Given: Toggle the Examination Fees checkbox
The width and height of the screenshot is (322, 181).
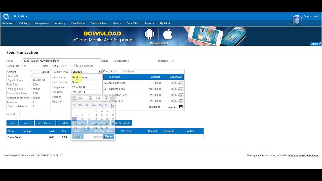Looking at the screenshot, I should click(x=106, y=95).
